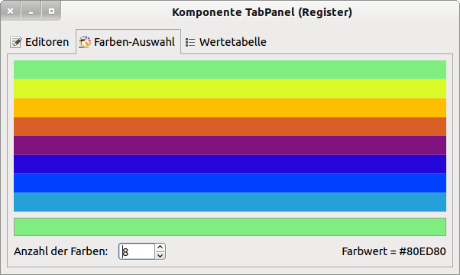
Task: Pick the light green color stripe
Action: [x=230, y=70]
